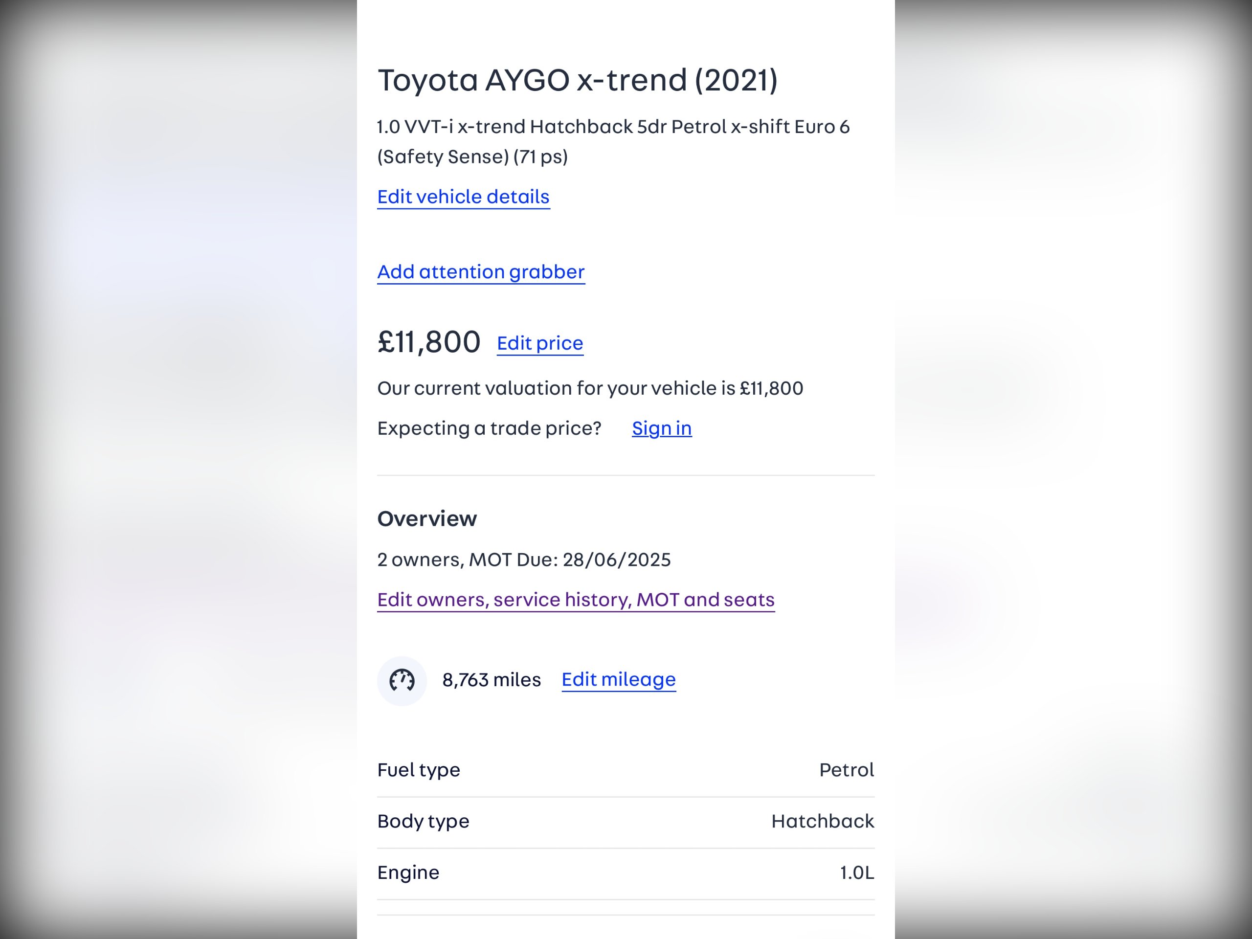Open Edit owners, service history, MOT and seats
Image resolution: width=1252 pixels, height=939 pixels.
point(576,600)
